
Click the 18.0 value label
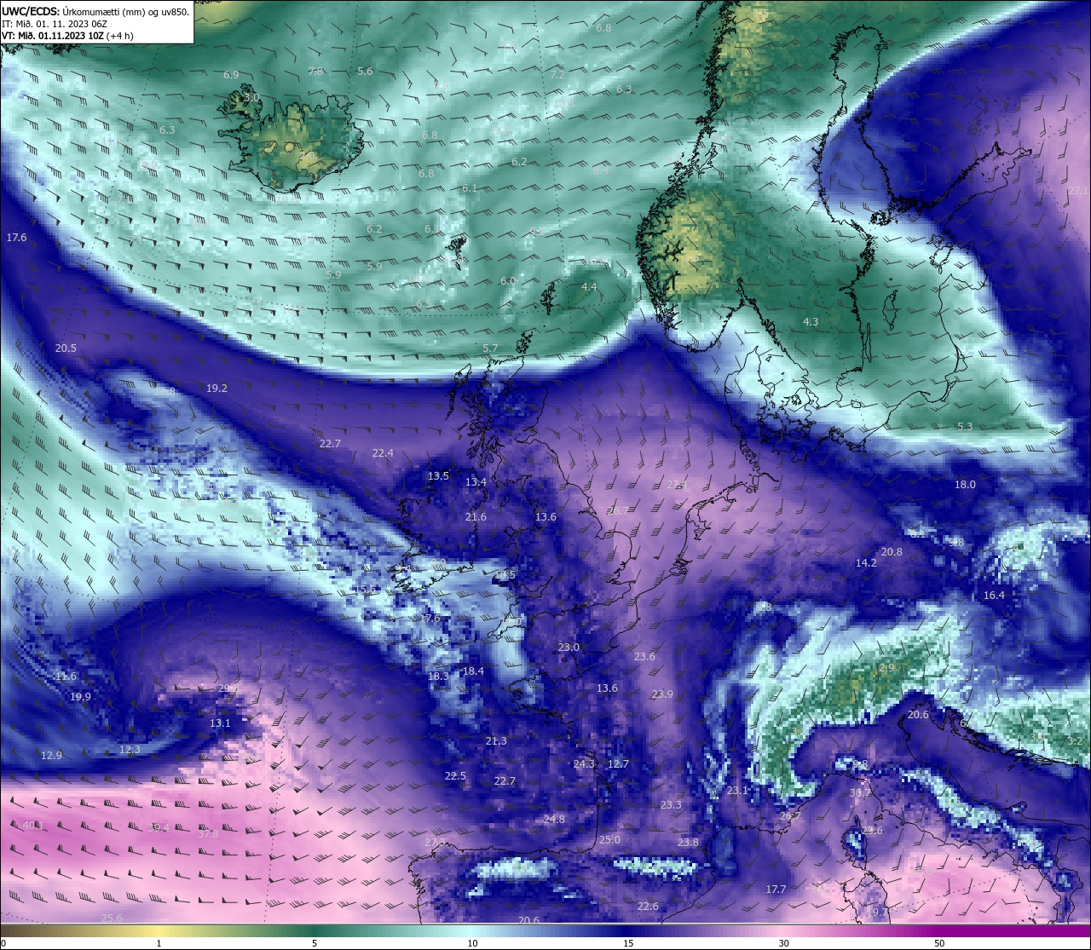tap(965, 485)
